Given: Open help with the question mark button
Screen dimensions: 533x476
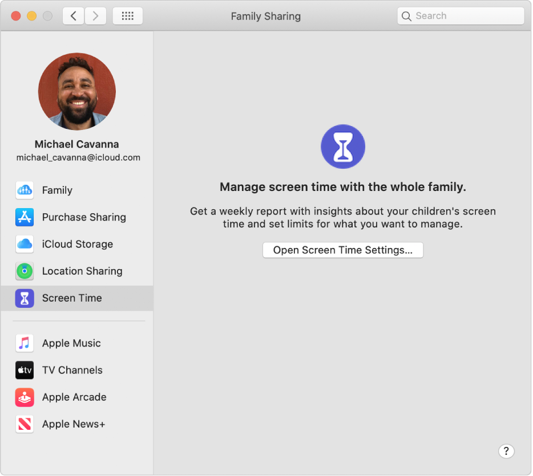Looking at the screenshot, I should click(x=506, y=451).
